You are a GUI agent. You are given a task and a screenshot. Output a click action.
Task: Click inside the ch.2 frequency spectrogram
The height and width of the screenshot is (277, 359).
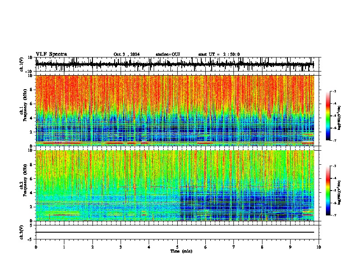tap(175, 186)
